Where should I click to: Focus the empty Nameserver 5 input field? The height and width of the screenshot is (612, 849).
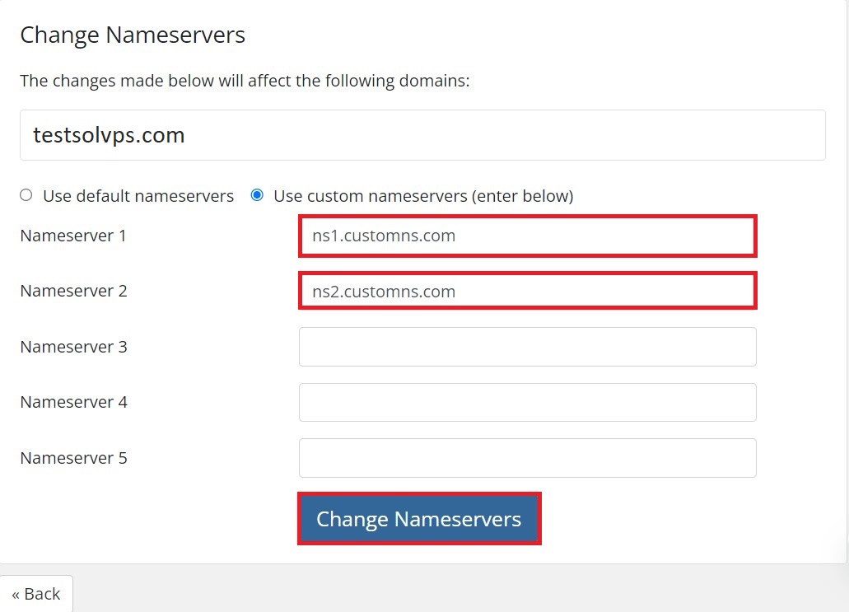pos(527,457)
